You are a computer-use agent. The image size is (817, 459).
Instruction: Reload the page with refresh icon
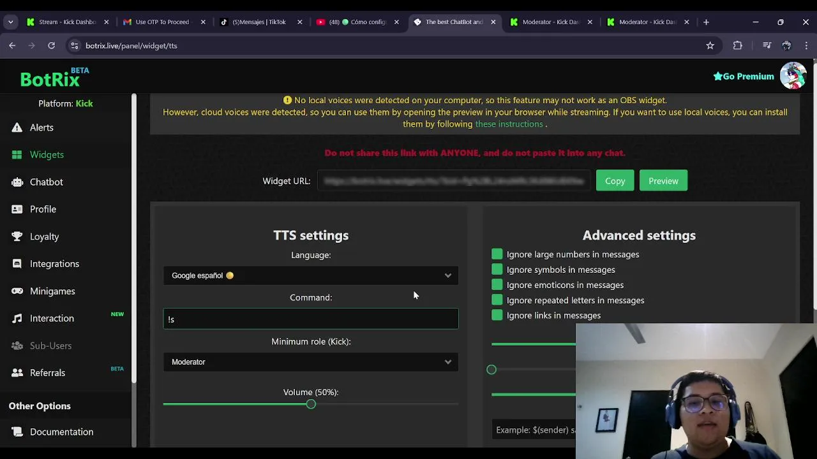(51, 46)
